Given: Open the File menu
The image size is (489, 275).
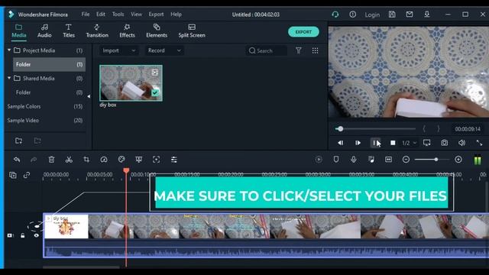Looking at the screenshot, I should pos(85,15).
